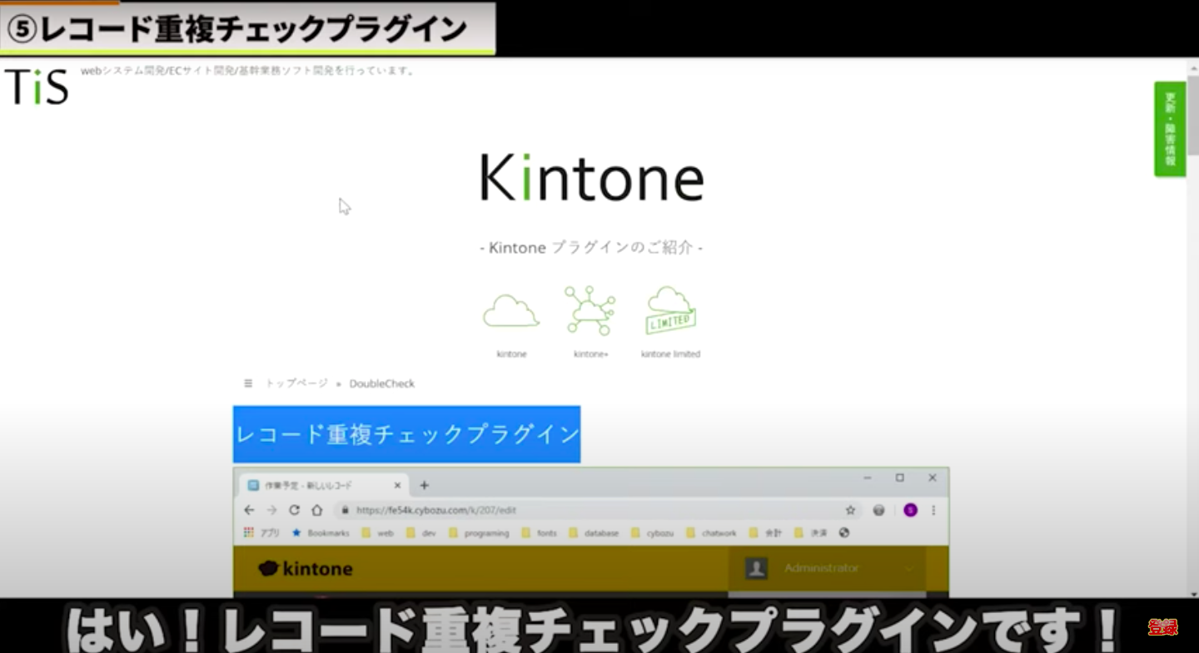This screenshot has height=653, width=1199.
Task: Open the fonts bookmark folder
Action: click(540, 533)
